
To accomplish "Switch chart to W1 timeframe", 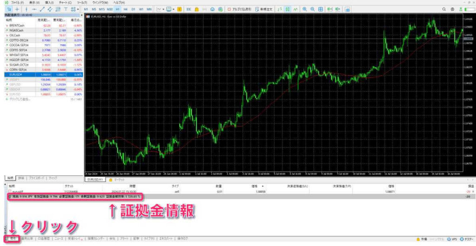I will pos(141,9).
